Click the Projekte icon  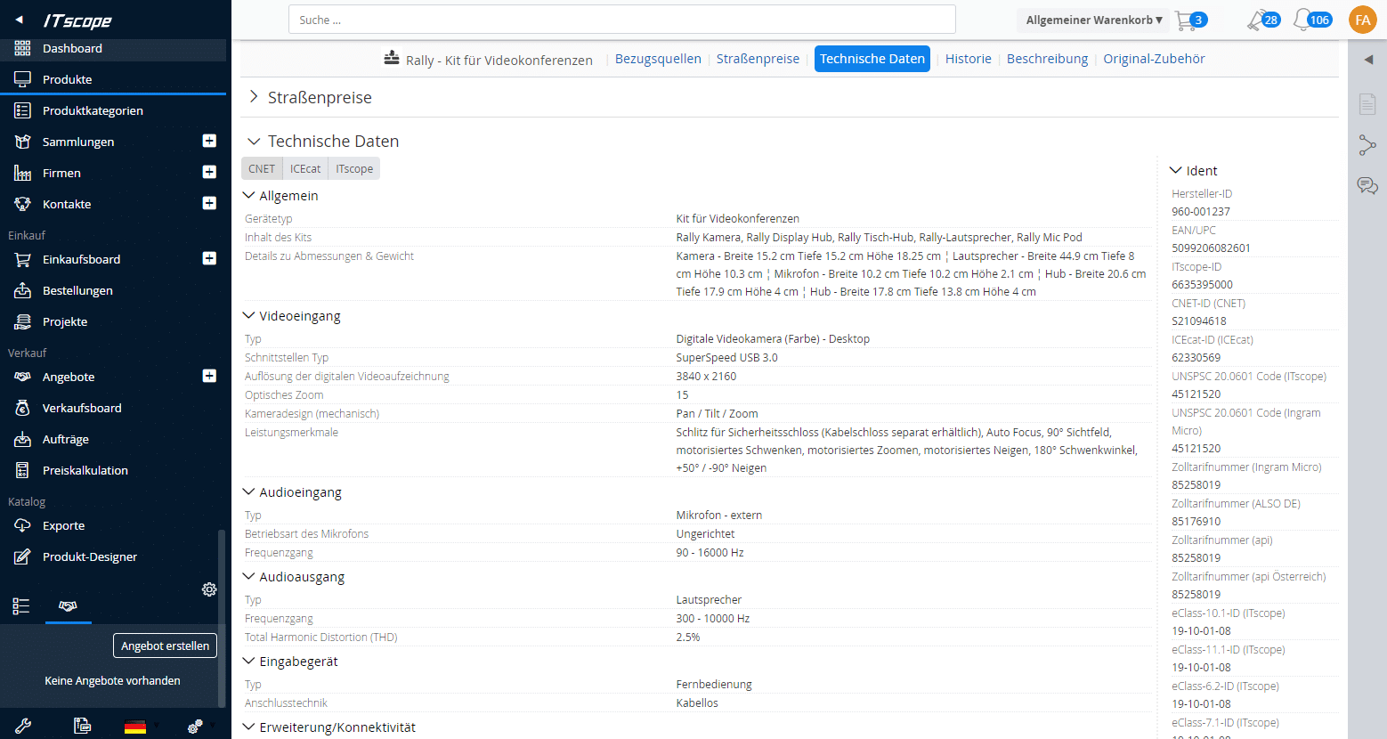tap(22, 321)
